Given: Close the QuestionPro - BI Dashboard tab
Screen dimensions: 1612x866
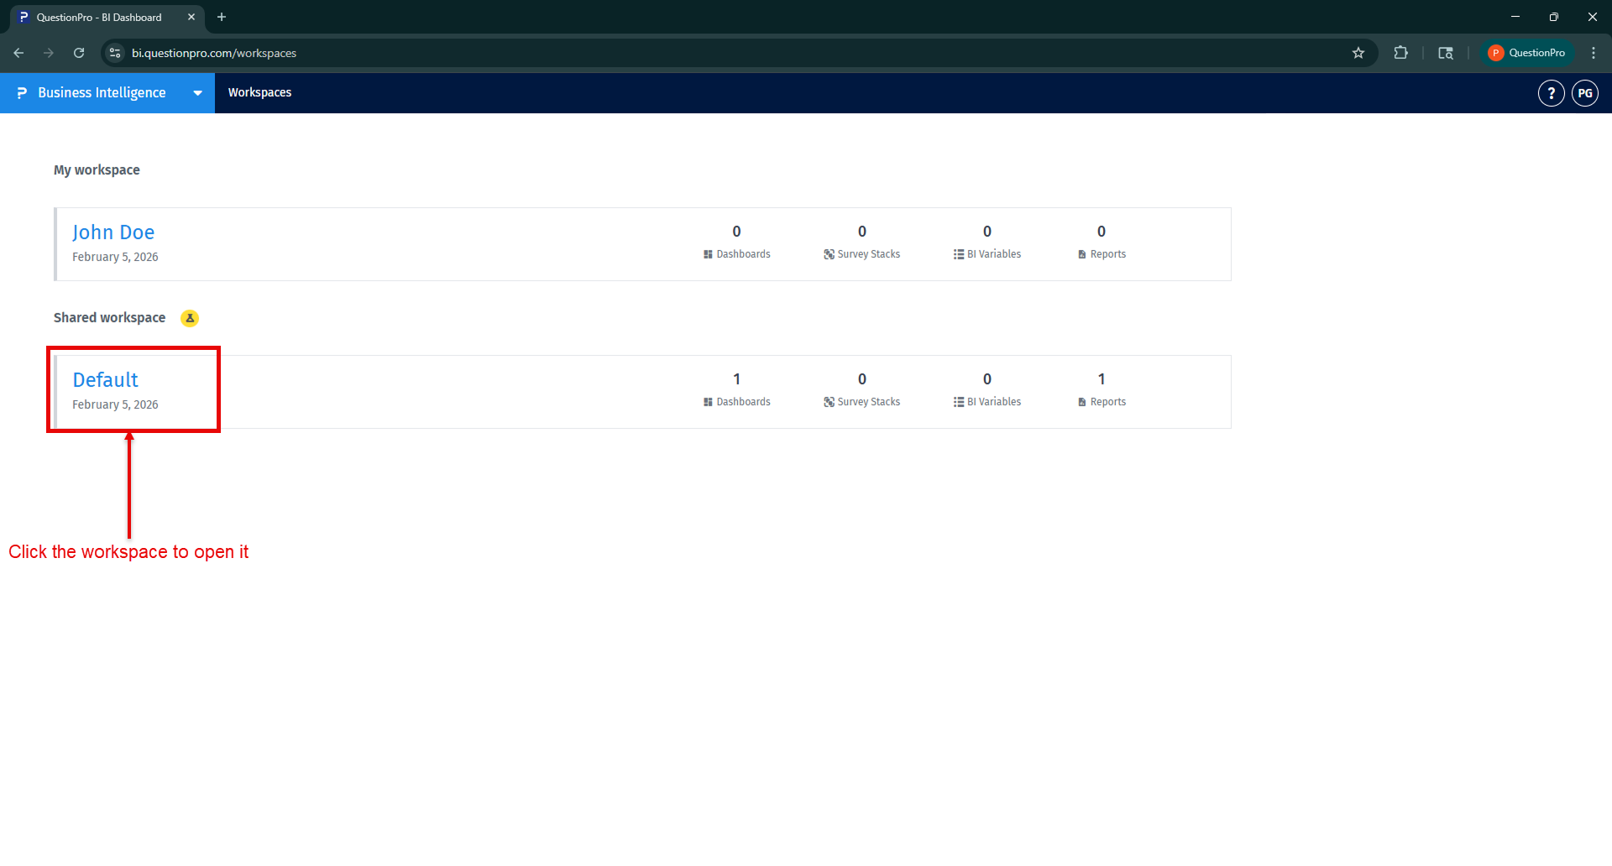Looking at the screenshot, I should (191, 17).
